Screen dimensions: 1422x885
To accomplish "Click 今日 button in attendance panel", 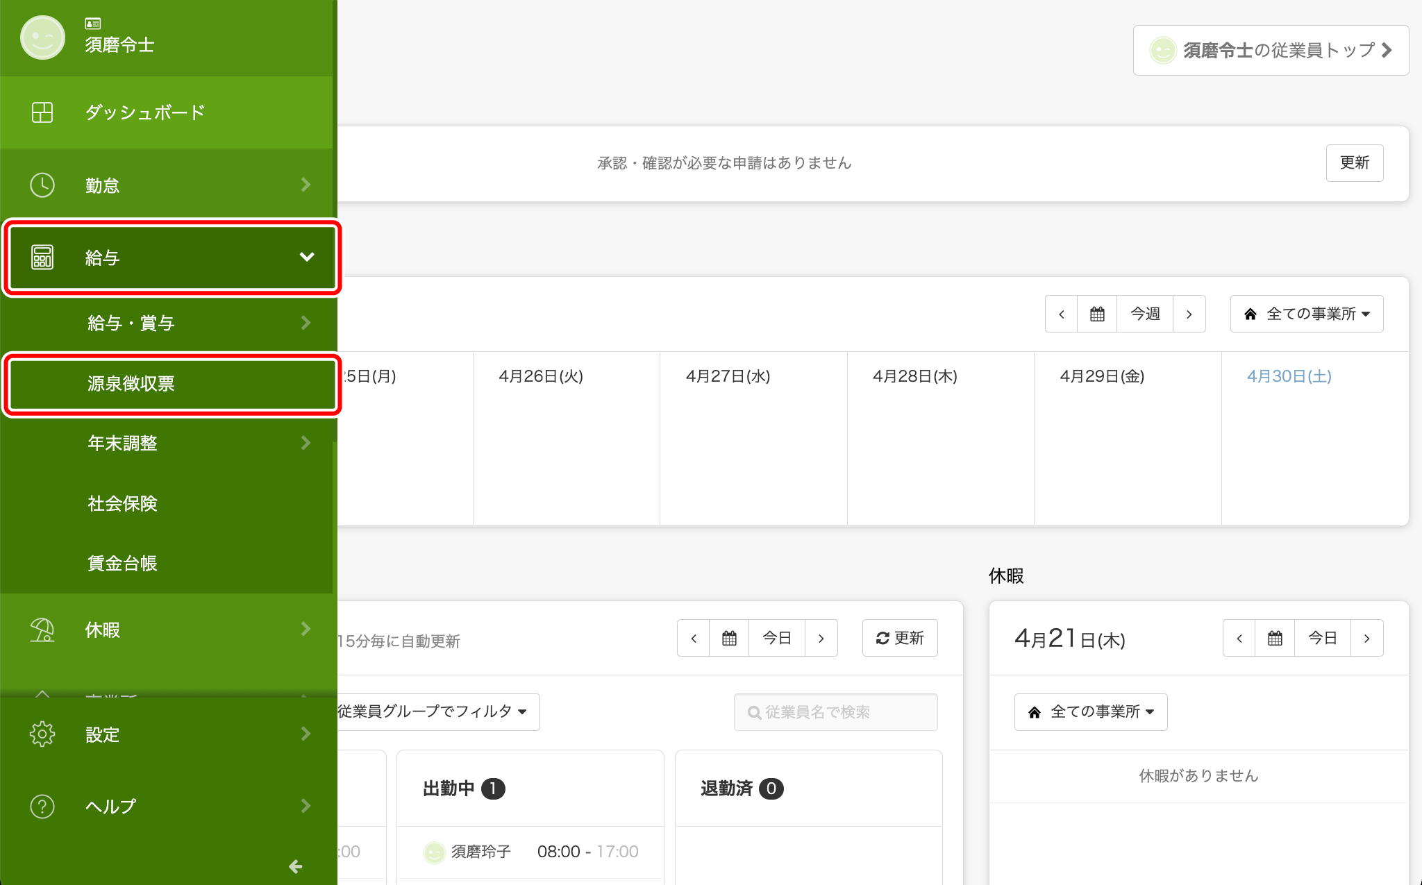I will click(x=777, y=638).
